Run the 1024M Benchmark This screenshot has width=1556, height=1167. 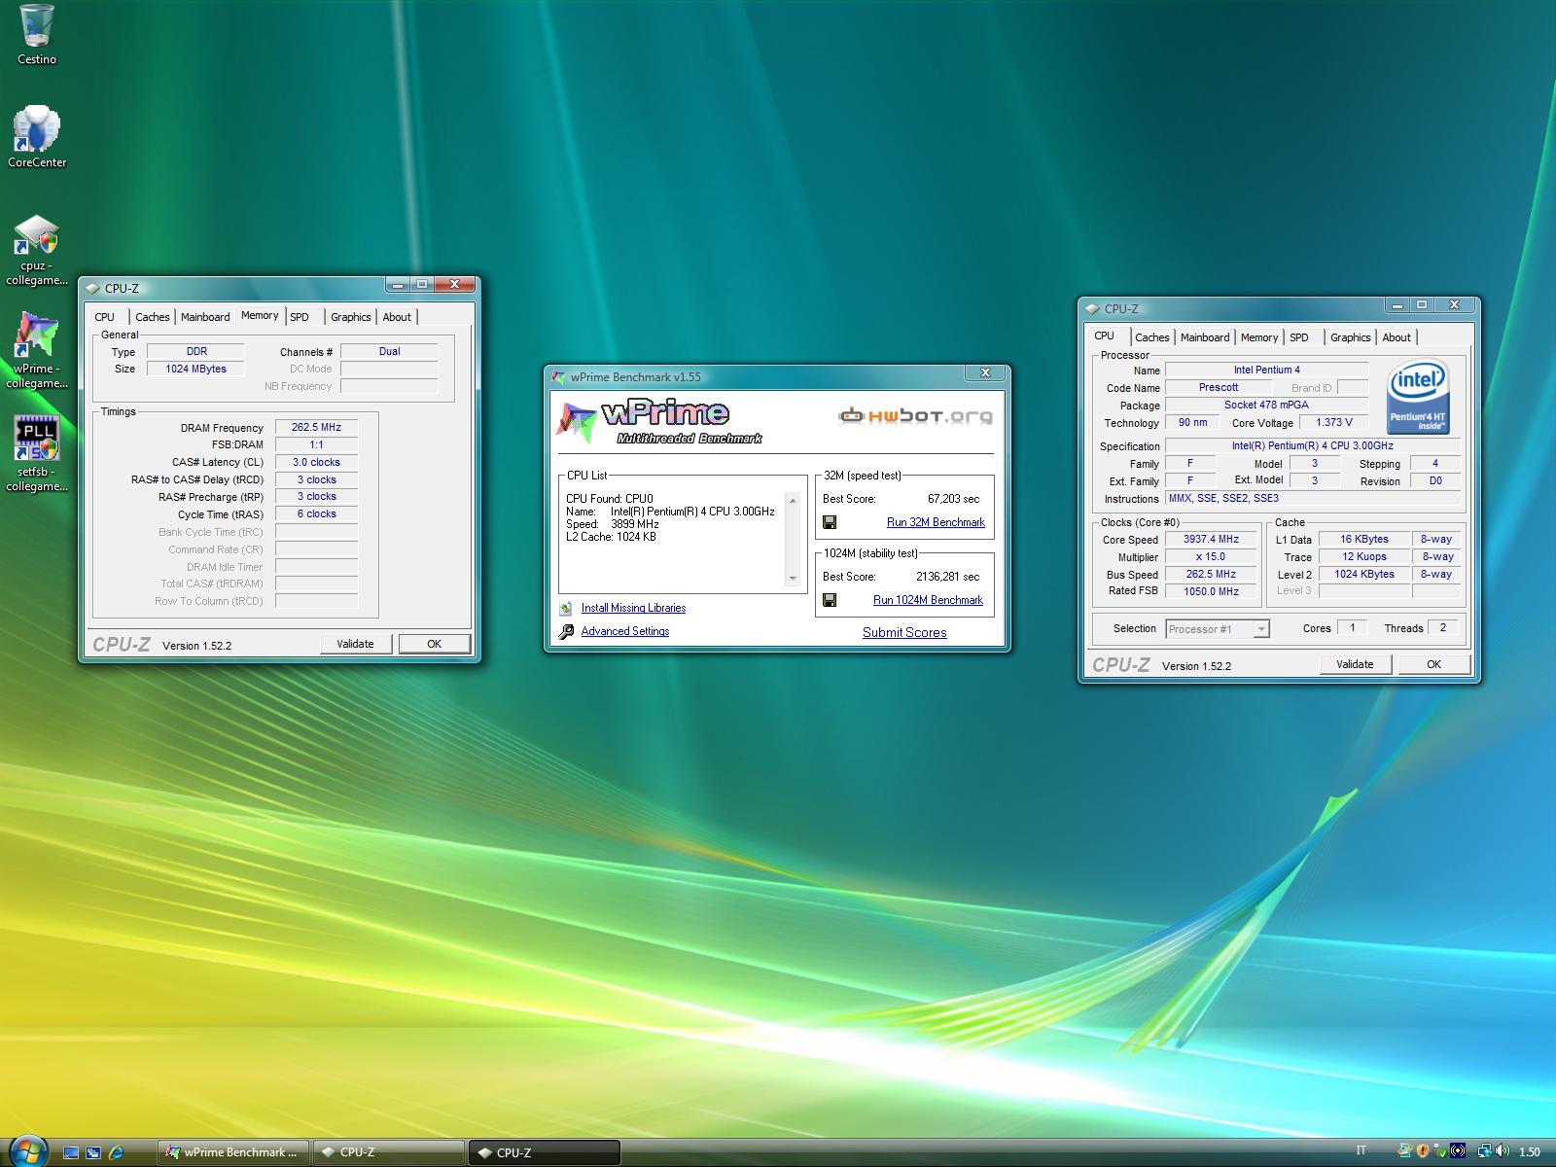[928, 600]
